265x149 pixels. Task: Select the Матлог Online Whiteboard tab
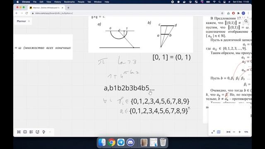pyautogui.click(x=46, y=8)
